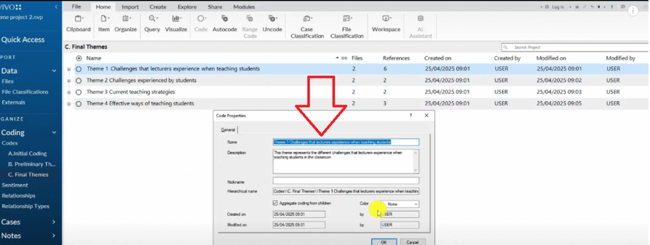Image resolution: width=650 pixels, height=245 pixels.
Task: Close the Code Properties dialog
Action: coord(427,116)
